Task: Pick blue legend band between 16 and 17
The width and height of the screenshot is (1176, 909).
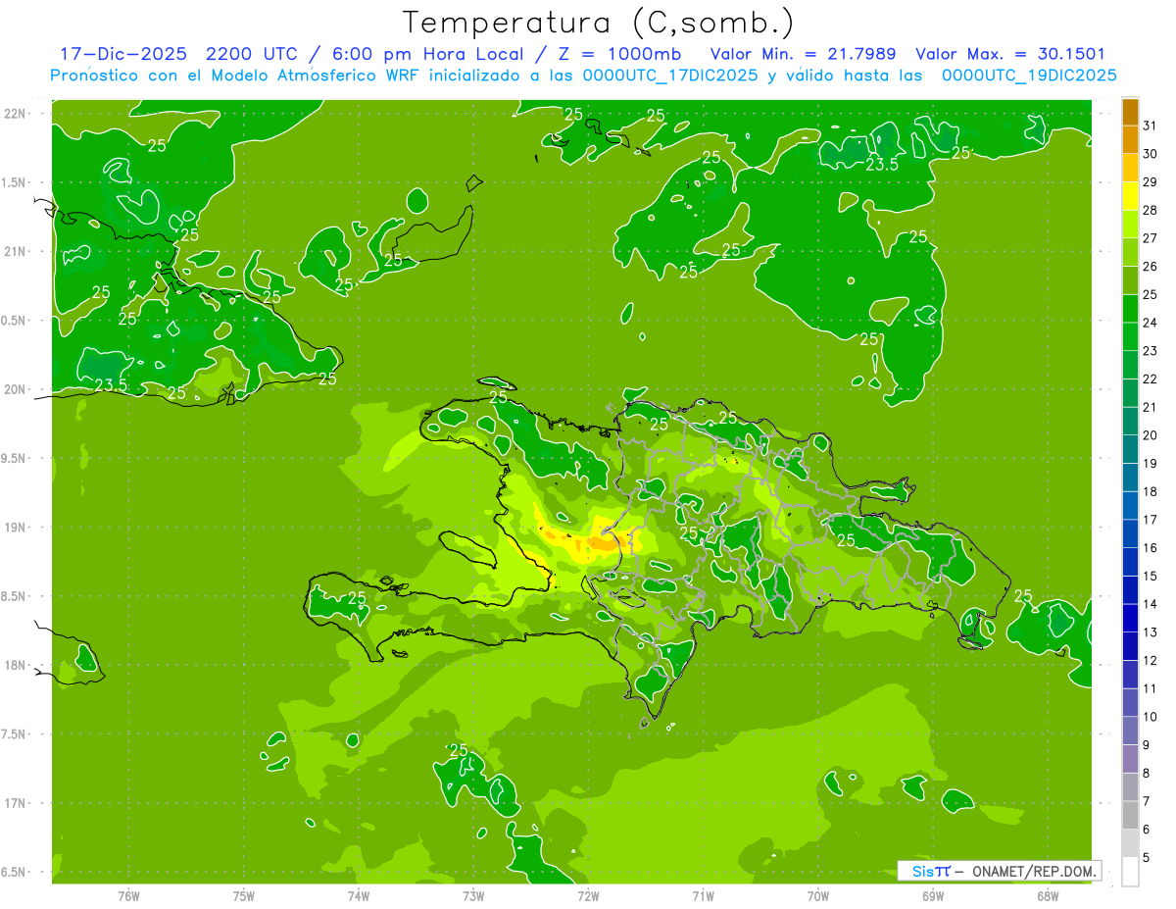Action: [1130, 533]
